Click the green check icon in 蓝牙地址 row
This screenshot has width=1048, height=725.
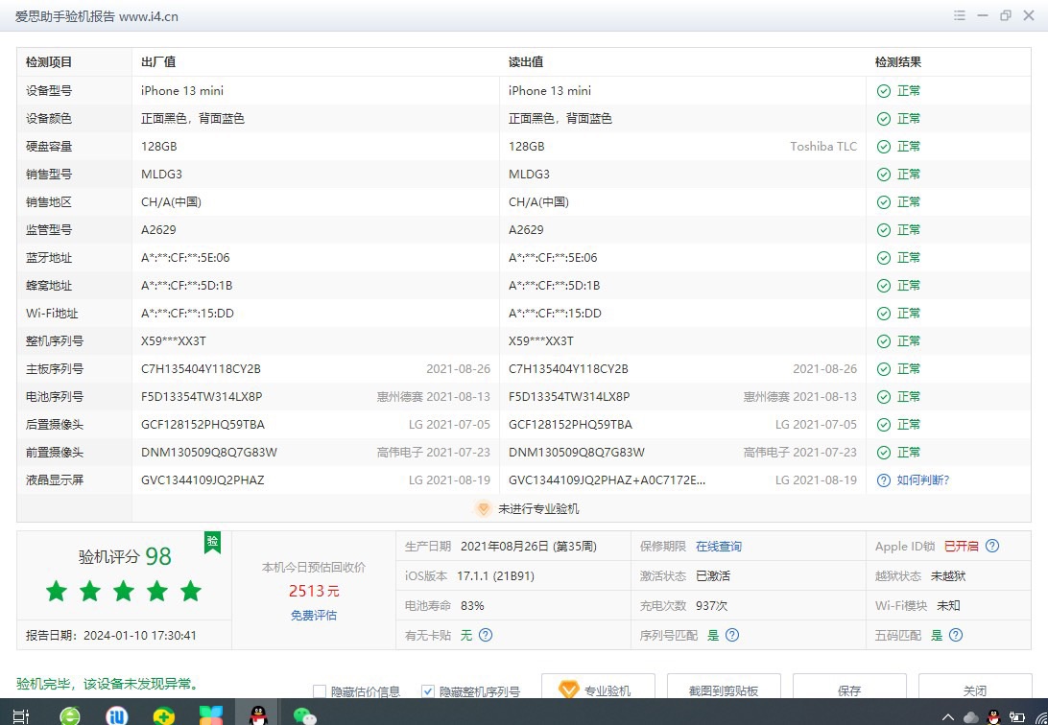pos(884,258)
